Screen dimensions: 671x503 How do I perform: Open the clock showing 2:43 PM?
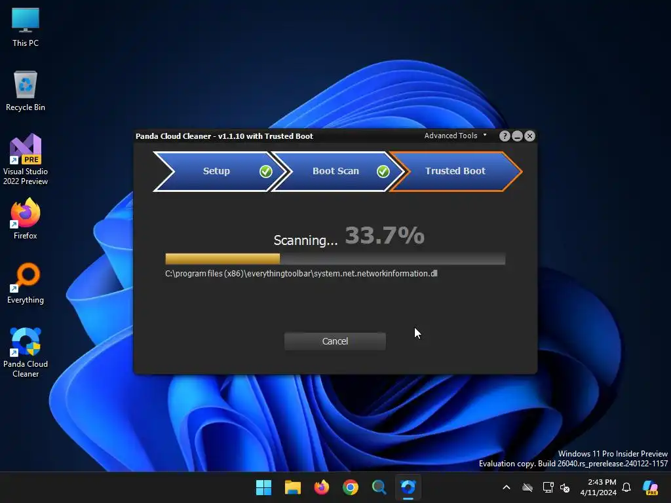tap(598, 487)
